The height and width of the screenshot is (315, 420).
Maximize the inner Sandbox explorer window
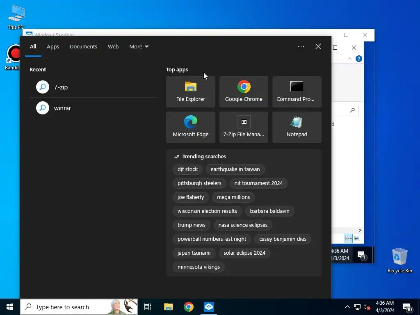pos(335,48)
